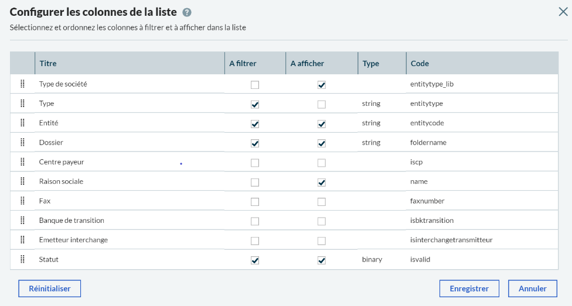Grab the drag handle for Type de société

tap(22, 84)
